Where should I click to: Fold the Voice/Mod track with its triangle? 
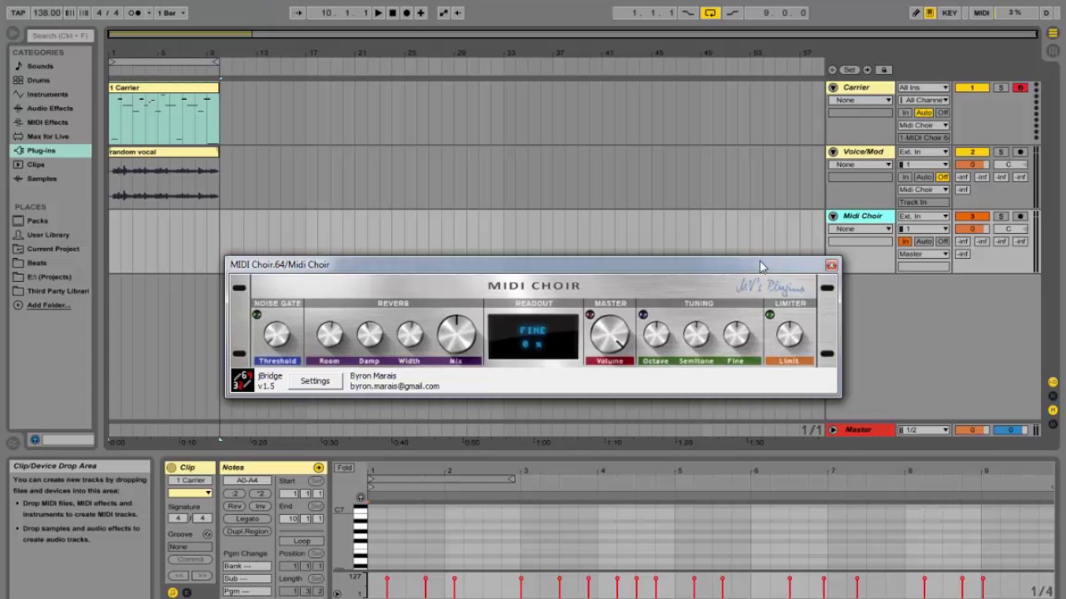[x=833, y=151]
